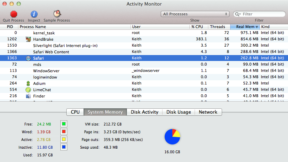The image size is (288, 162).
Task: Sort by the Threads column header
Action: 219,27
